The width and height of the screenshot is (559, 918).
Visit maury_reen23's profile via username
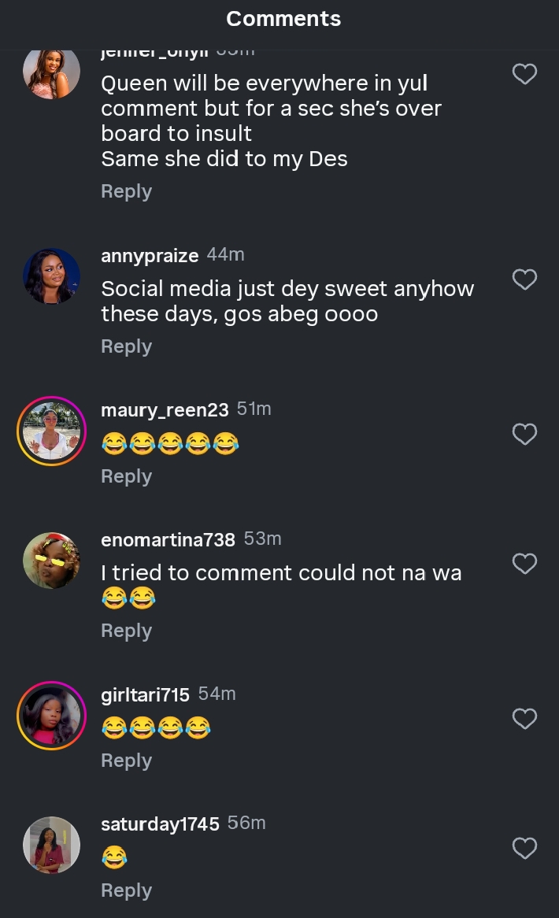[x=165, y=410]
